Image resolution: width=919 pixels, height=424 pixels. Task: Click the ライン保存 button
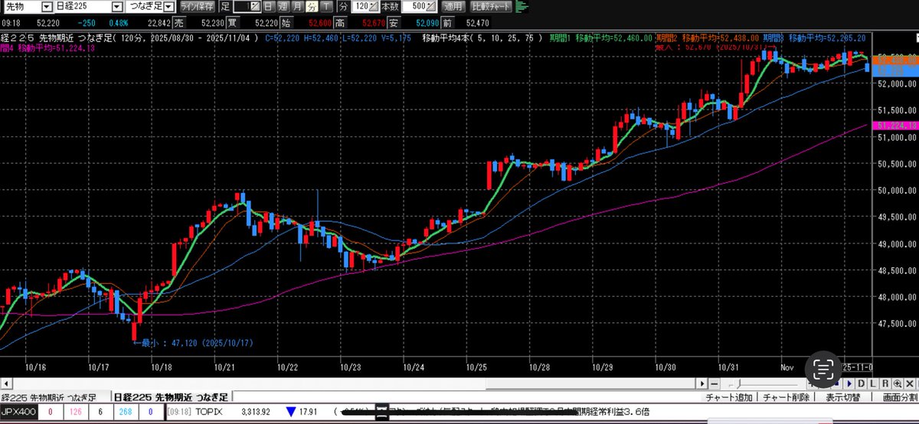(x=198, y=6)
